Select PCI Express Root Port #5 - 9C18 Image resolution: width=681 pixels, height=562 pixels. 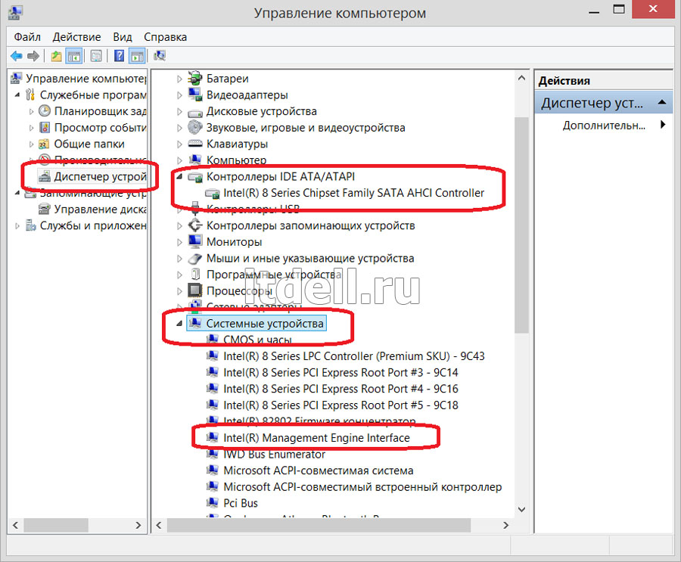(340, 405)
